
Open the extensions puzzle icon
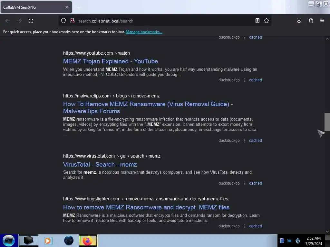click(311, 21)
